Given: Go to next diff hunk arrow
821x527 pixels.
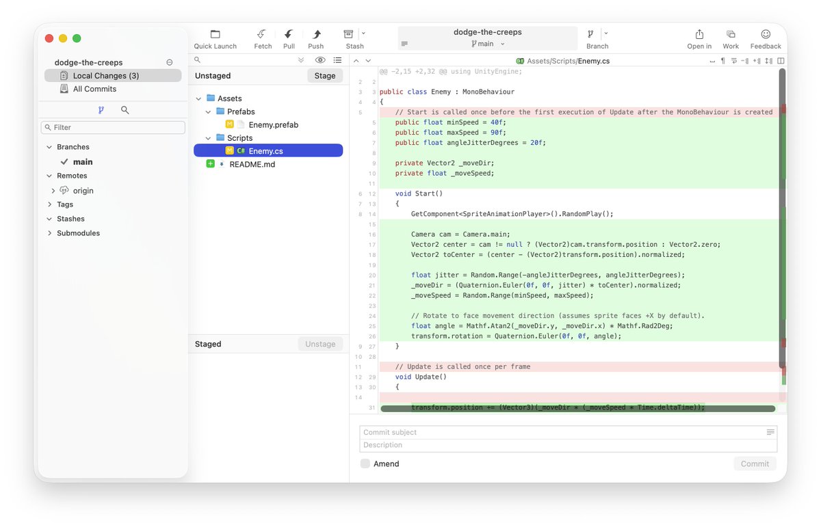Looking at the screenshot, I should point(368,61).
